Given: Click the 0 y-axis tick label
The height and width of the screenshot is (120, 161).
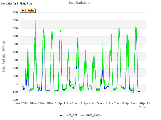Looking at the screenshot, I should point(17,84).
